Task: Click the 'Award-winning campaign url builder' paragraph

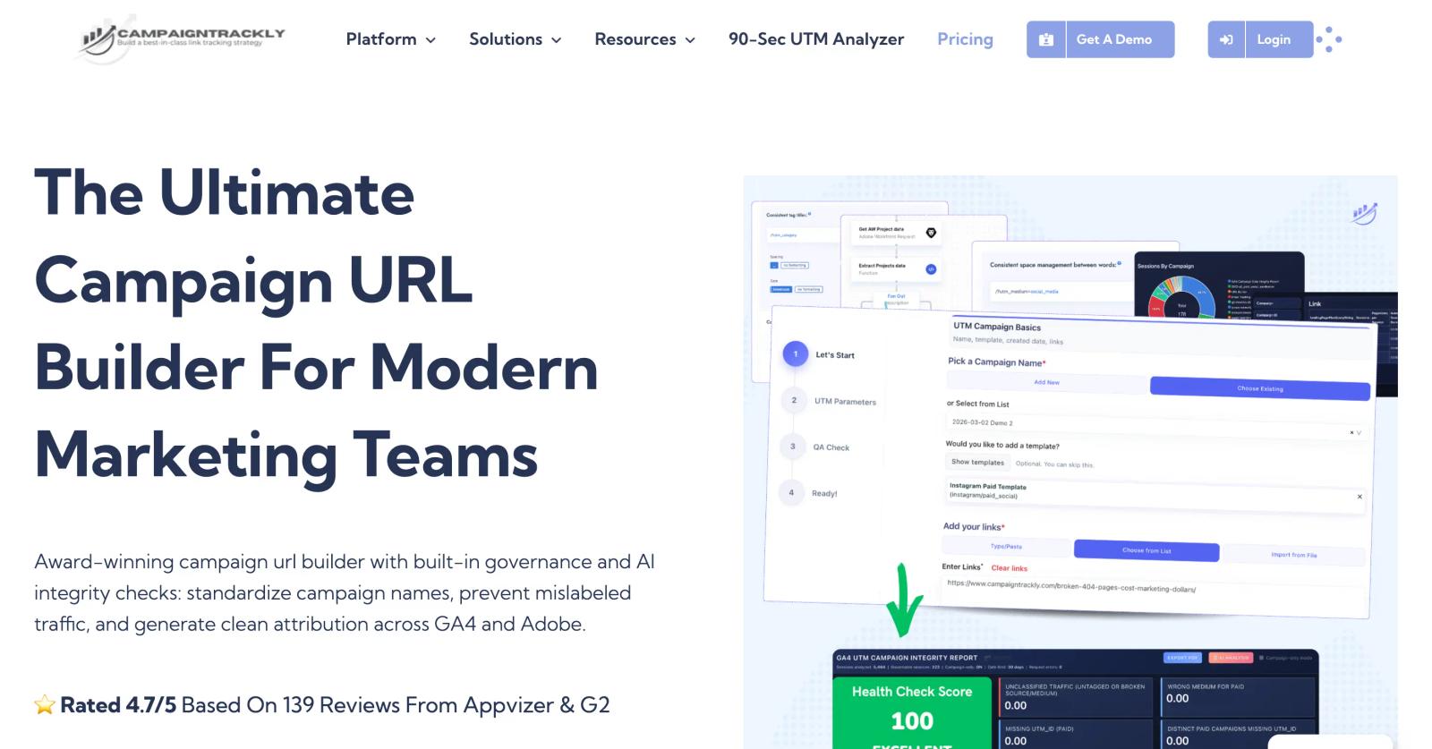Action: tap(345, 592)
